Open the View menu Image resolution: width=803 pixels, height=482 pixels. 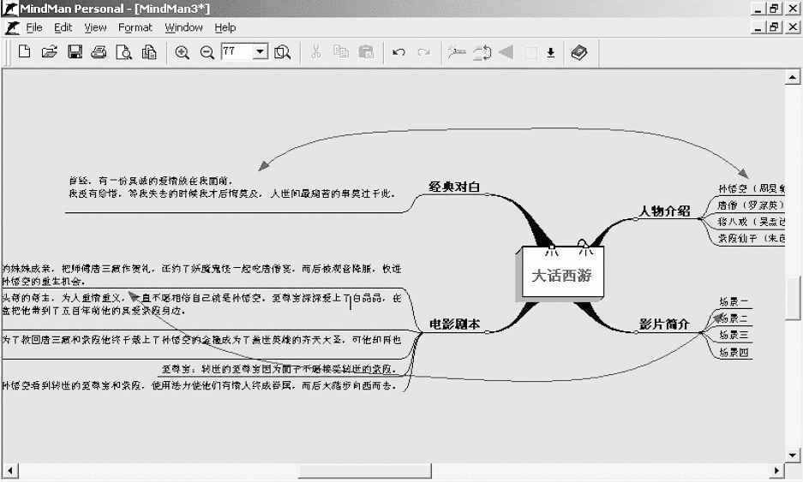pyautogui.click(x=95, y=27)
